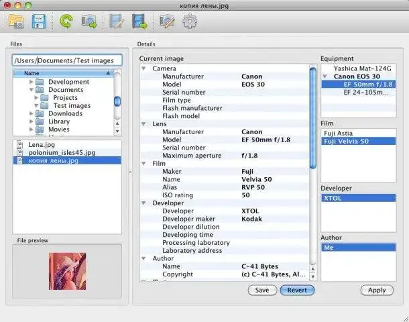Select XTOL in Developer list
The height and width of the screenshot is (322, 409).
pyautogui.click(x=359, y=198)
